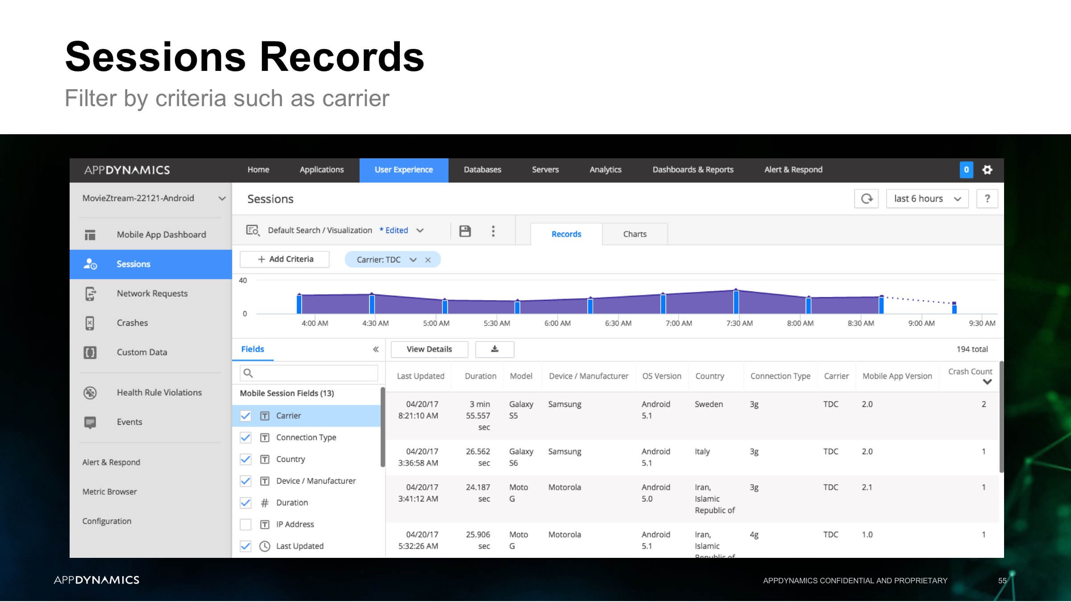Click the clock icon next to Last Updated

tap(265, 546)
